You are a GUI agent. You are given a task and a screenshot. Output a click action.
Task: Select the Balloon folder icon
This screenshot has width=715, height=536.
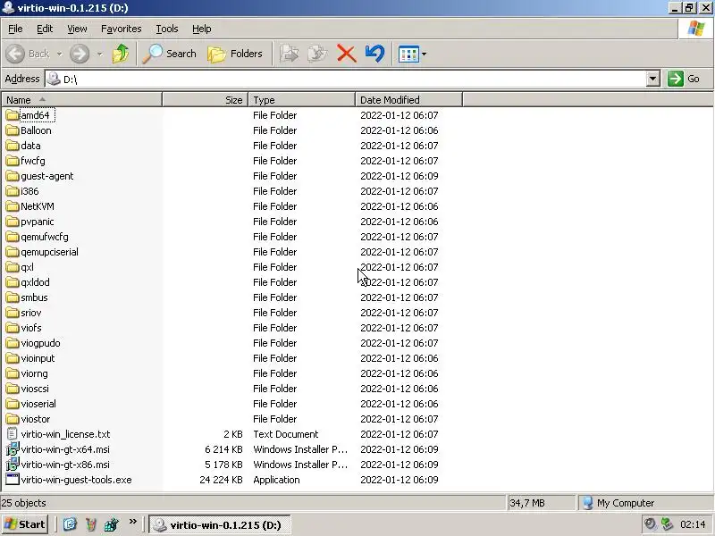click(13, 130)
